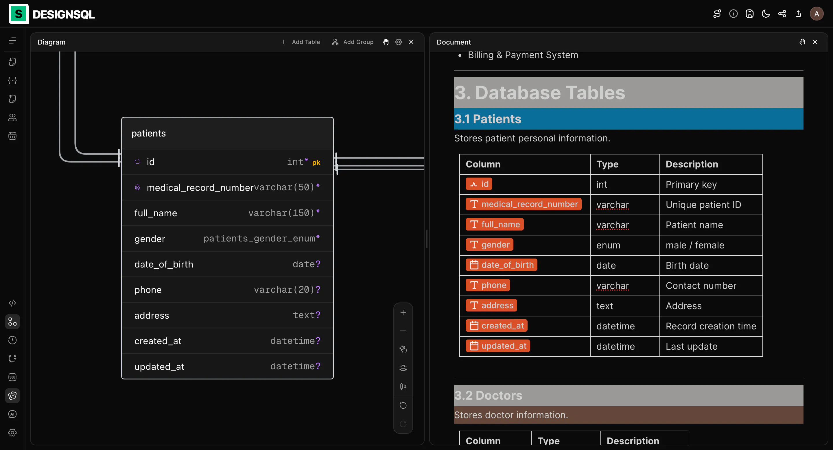Image resolution: width=833 pixels, height=450 pixels.
Task: Click the git branch icon in the sidebar
Action: 12,359
